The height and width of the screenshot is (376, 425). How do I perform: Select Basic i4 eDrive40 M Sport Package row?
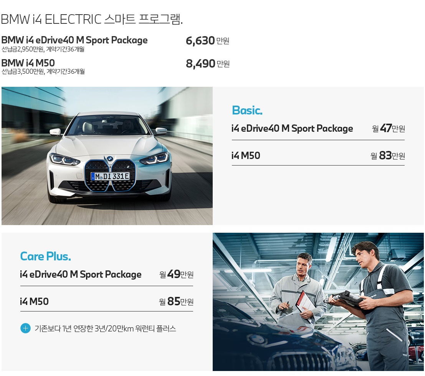point(318,129)
